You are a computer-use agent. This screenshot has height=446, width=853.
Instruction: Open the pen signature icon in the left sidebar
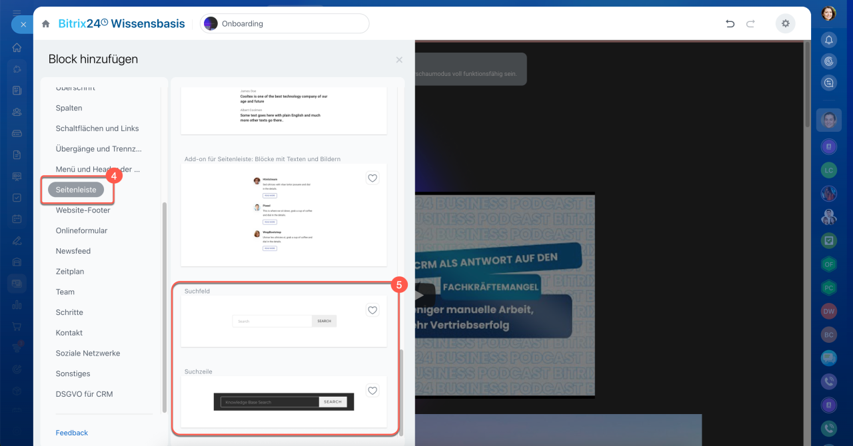point(17,240)
